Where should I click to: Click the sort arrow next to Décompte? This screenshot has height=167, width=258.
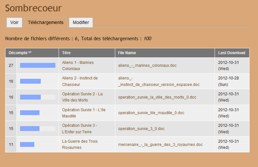coord(30,53)
